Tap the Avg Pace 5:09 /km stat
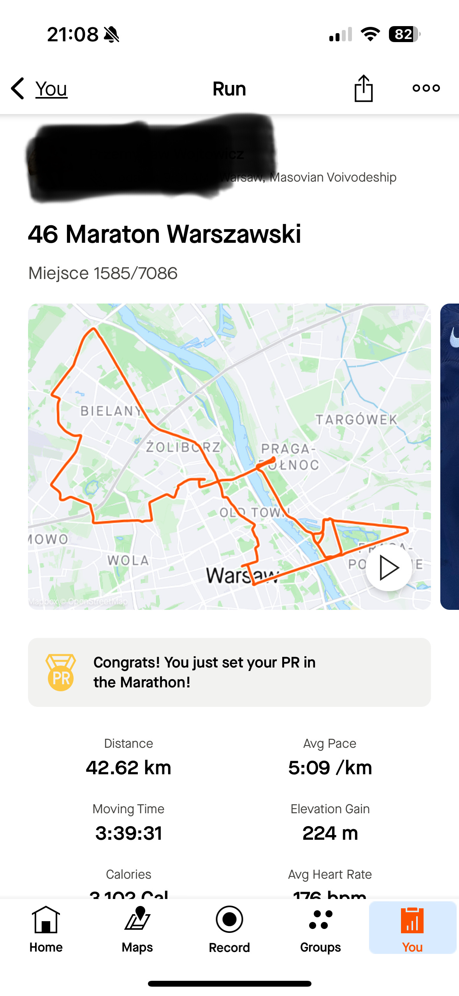This screenshot has width=459, height=996. tap(330, 758)
